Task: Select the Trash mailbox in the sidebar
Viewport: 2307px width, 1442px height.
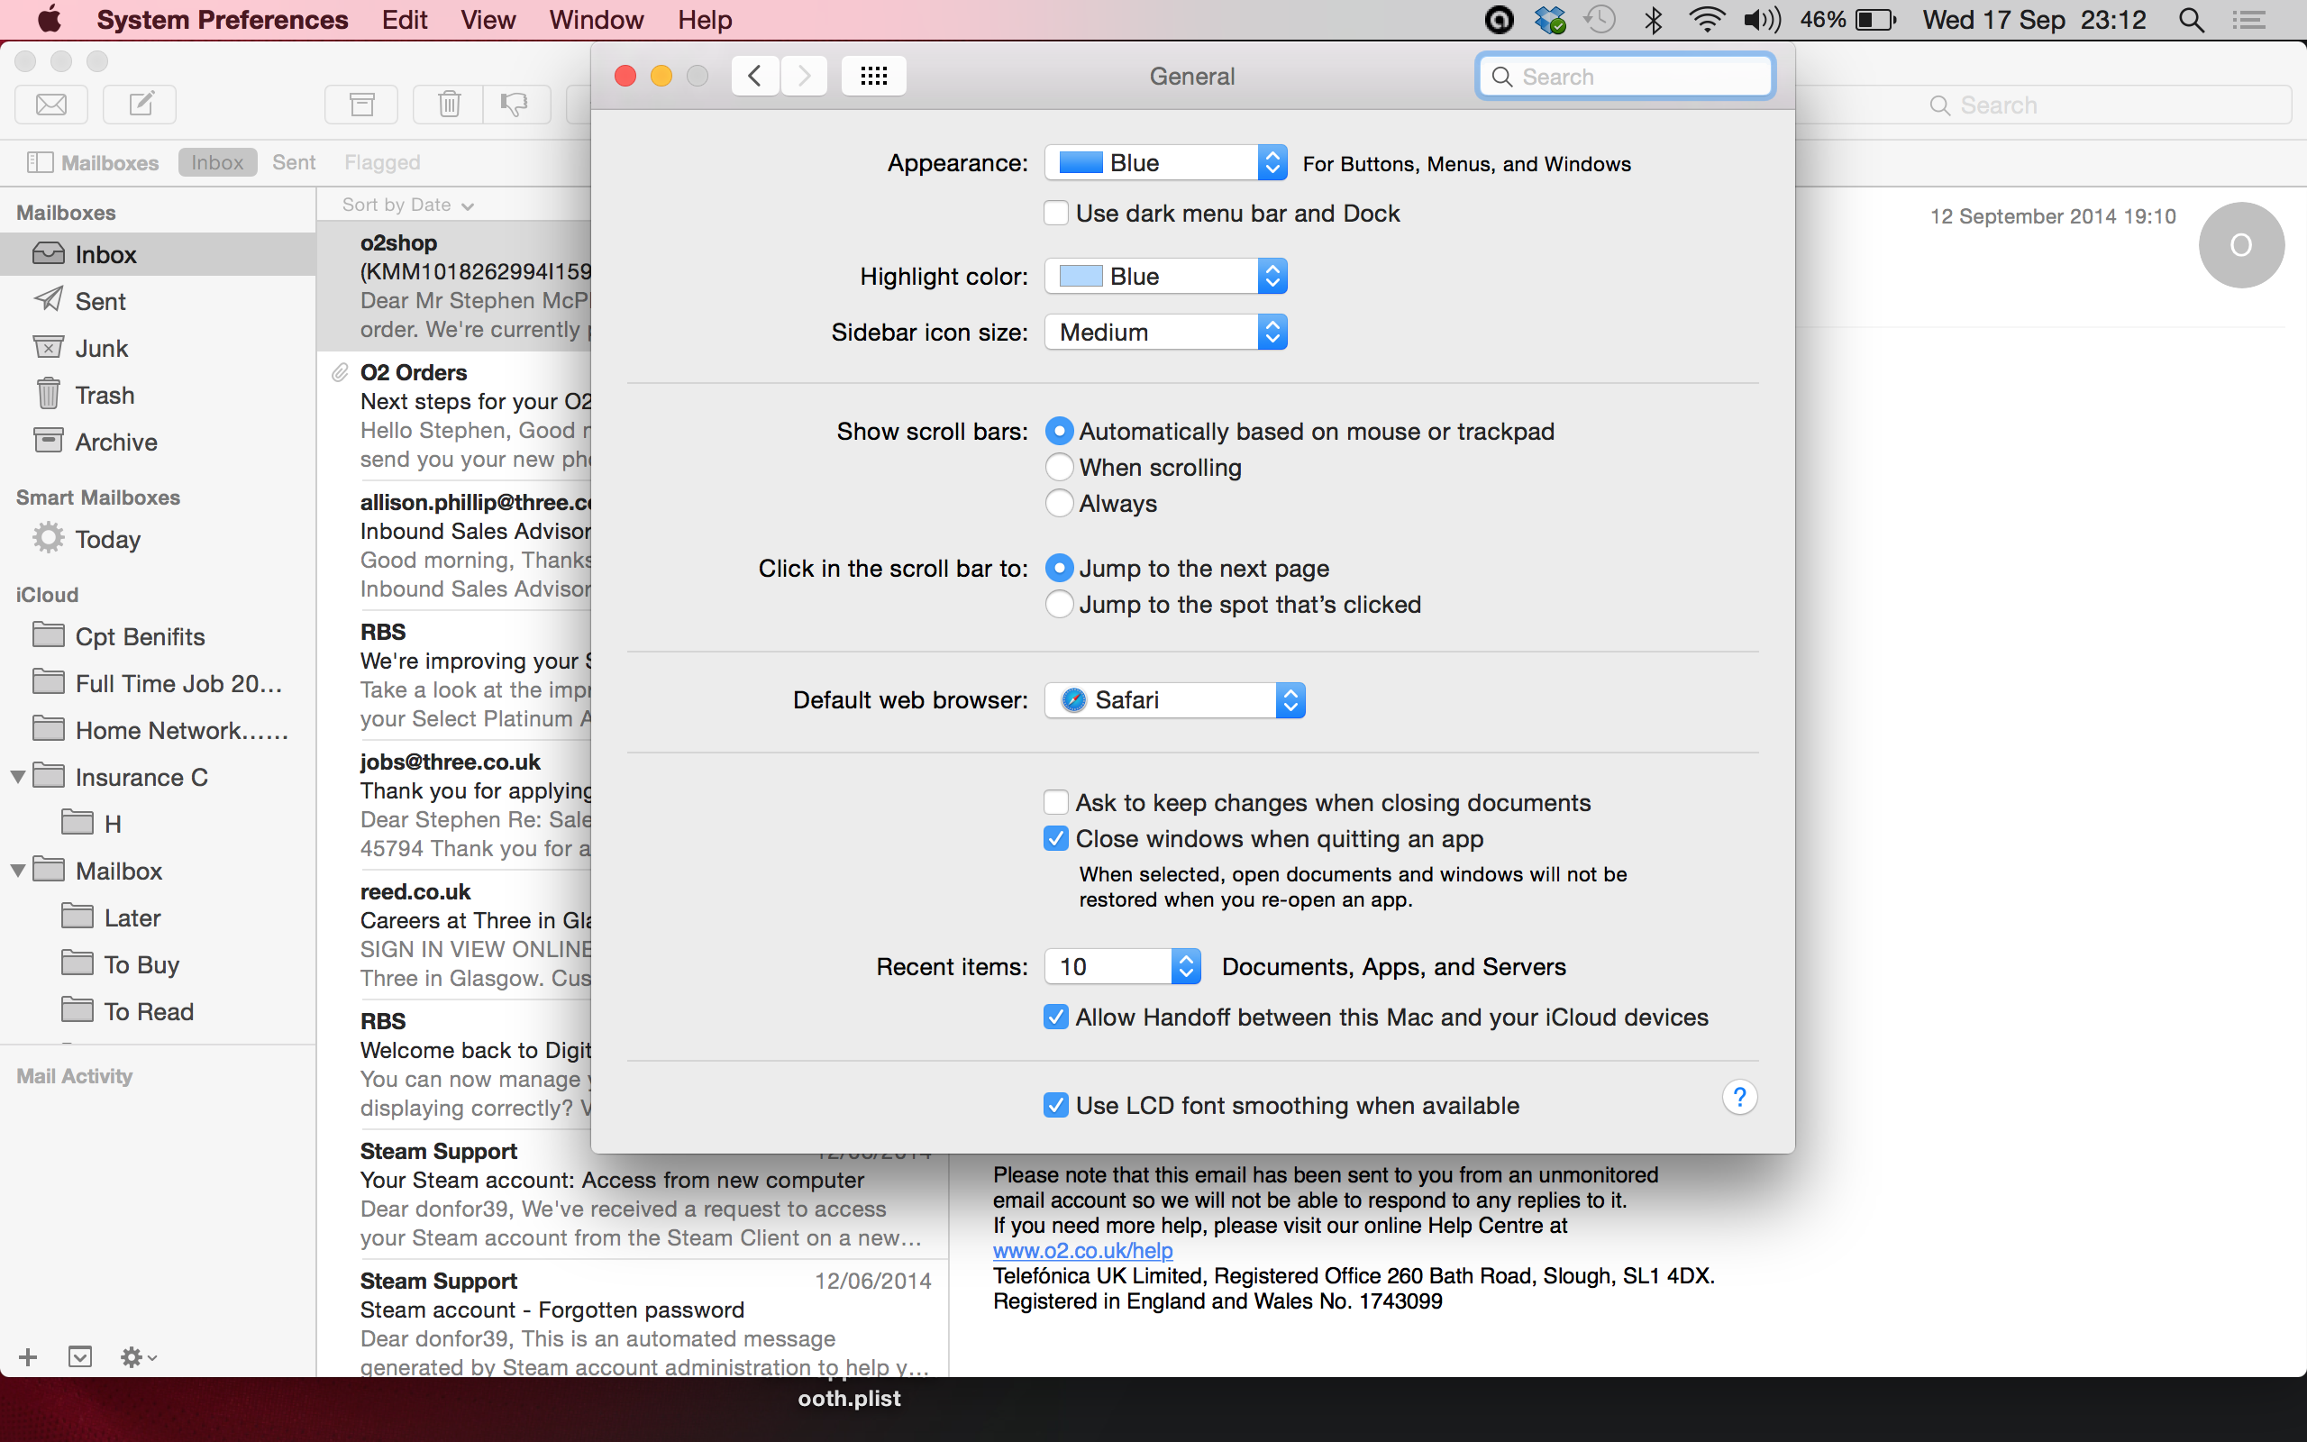Action: point(158,395)
